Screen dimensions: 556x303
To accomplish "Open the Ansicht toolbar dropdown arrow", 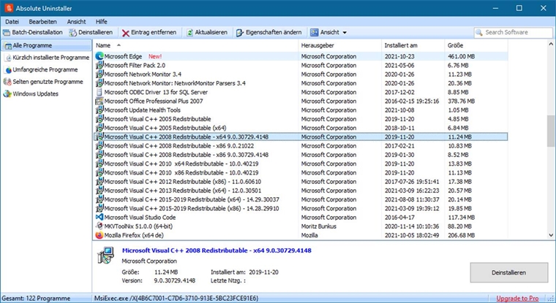I will point(345,33).
